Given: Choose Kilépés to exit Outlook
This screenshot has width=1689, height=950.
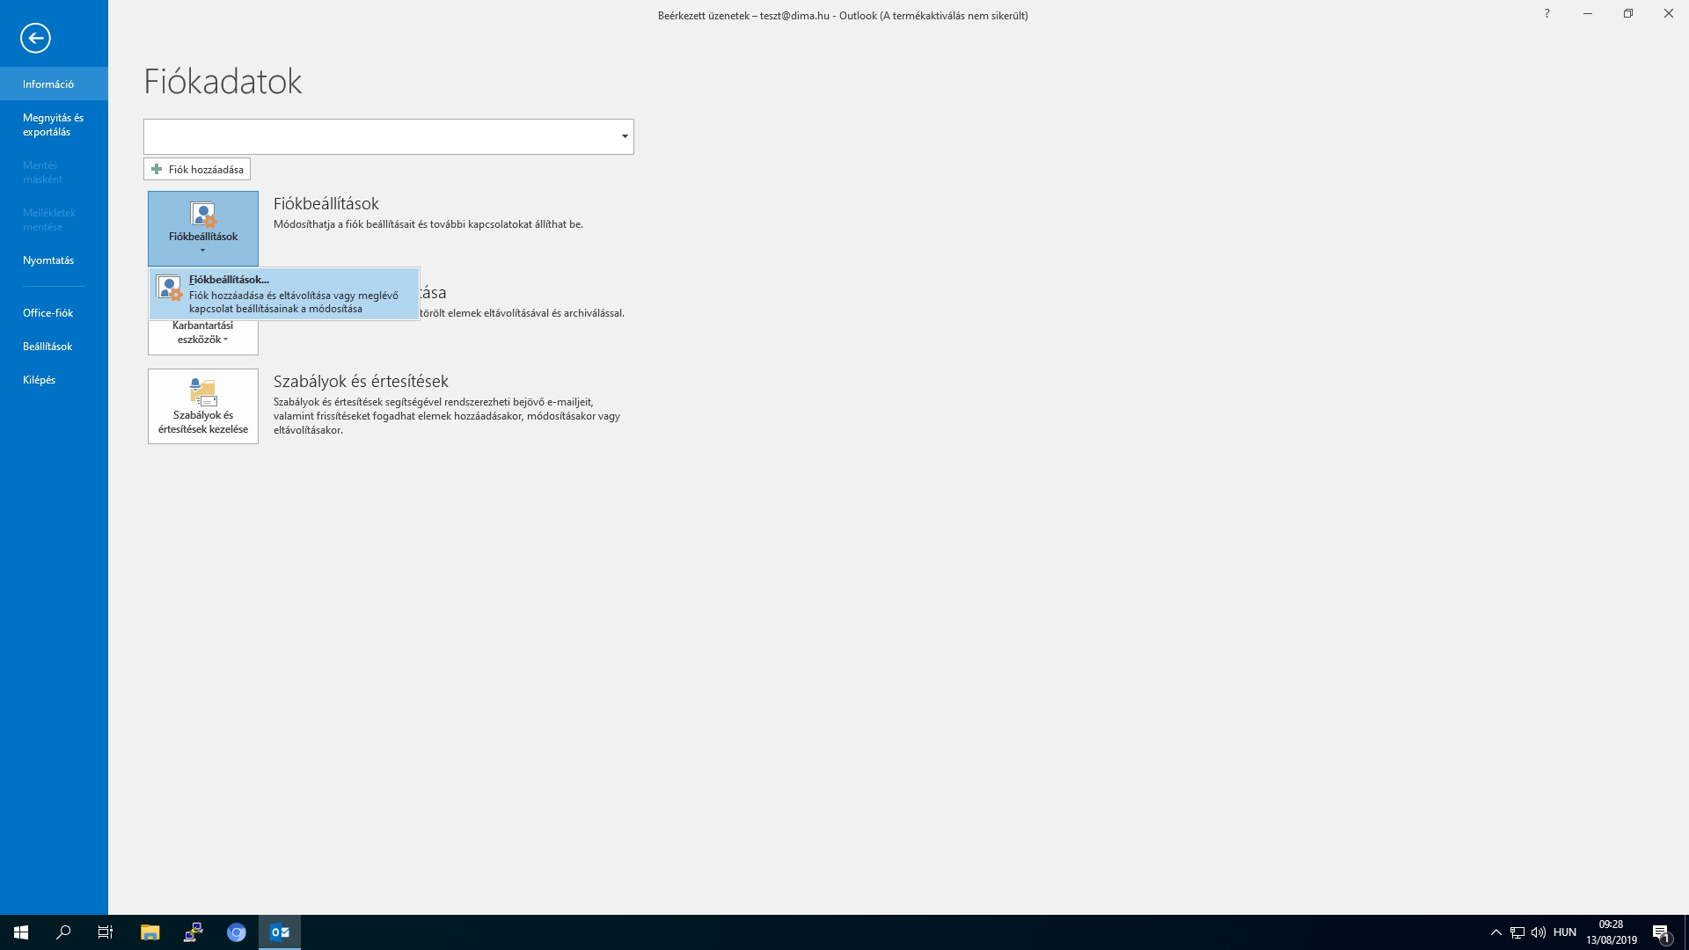Looking at the screenshot, I should [x=54, y=380].
